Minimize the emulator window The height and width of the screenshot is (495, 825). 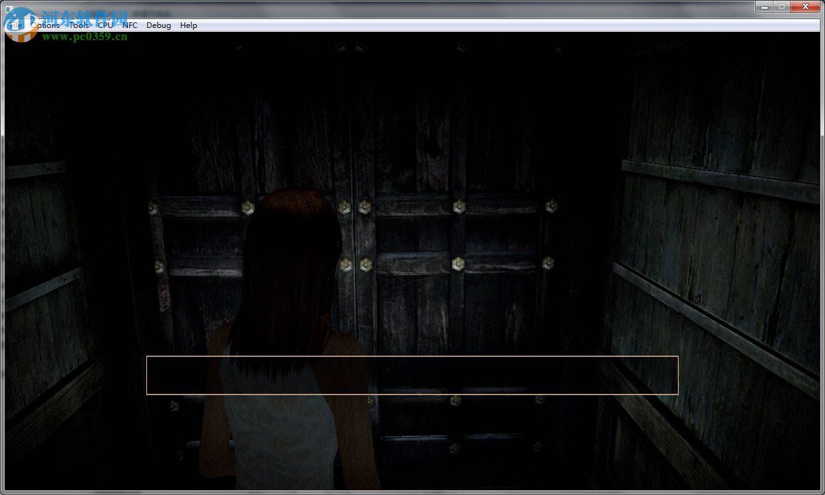tap(764, 6)
